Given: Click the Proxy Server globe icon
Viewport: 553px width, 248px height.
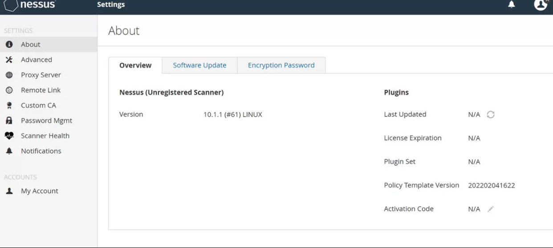Looking at the screenshot, I should 9,75.
